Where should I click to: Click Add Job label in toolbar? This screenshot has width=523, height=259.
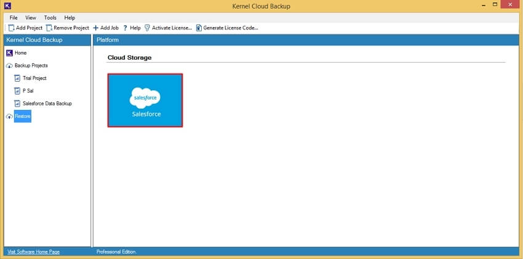pos(110,28)
